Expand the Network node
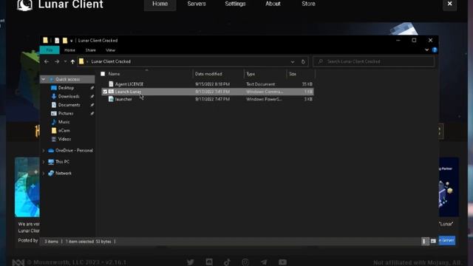The image size is (473, 266). click(x=44, y=174)
